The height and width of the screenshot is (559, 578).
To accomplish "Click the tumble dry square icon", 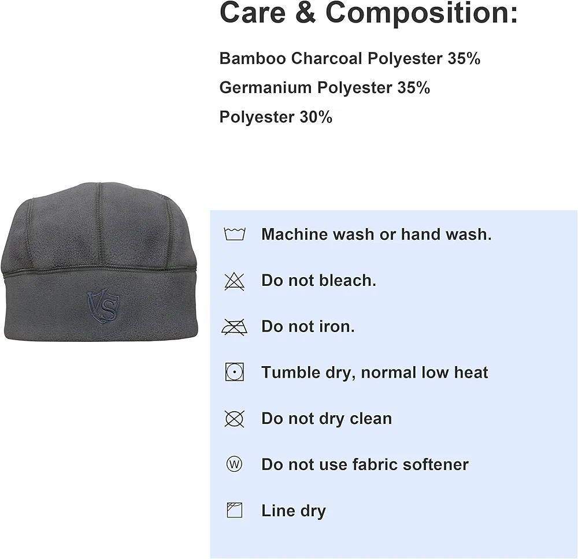I will point(235,372).
